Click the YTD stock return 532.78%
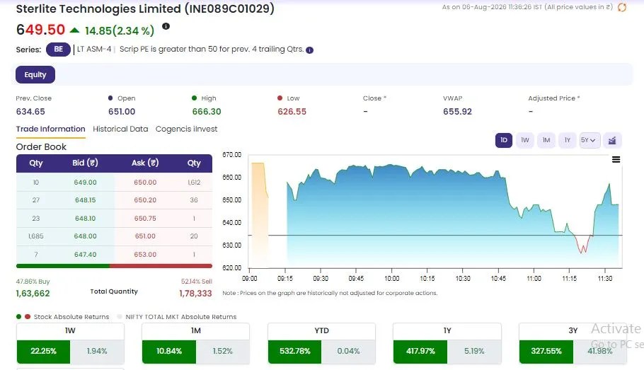The width and height of the screenshot is (644, 370). coord(295,351)
